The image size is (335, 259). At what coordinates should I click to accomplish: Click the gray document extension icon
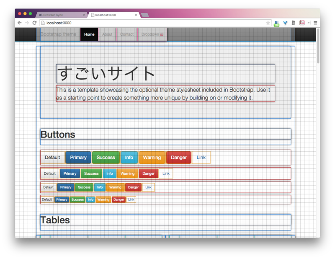pos(294,23)
